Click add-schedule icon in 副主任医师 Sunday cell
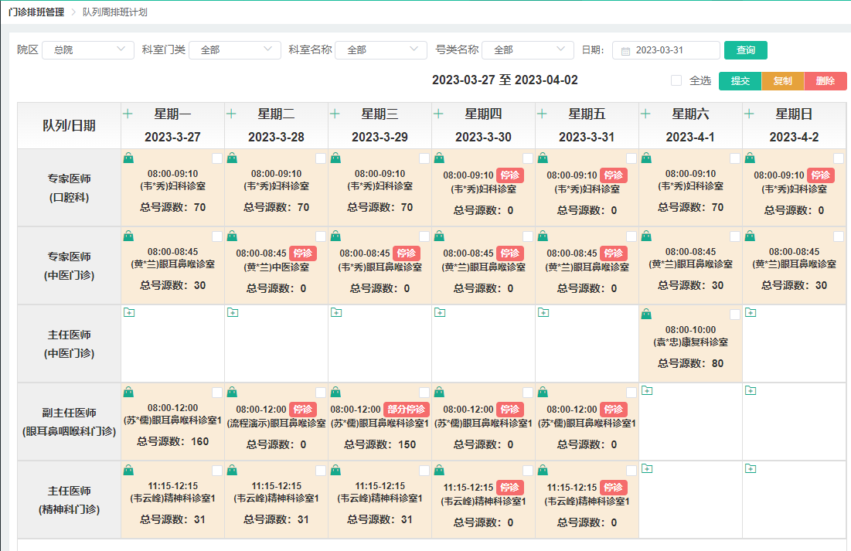This screenshot has width=851, height=551. 750,390
